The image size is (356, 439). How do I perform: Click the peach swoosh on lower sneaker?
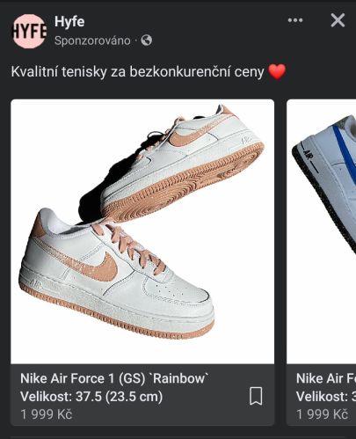(99, 267)
